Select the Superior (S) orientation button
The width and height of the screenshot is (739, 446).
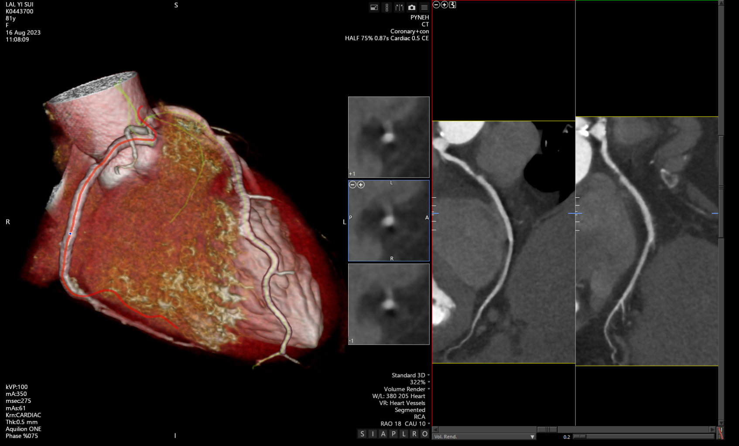tap(362, 434)
